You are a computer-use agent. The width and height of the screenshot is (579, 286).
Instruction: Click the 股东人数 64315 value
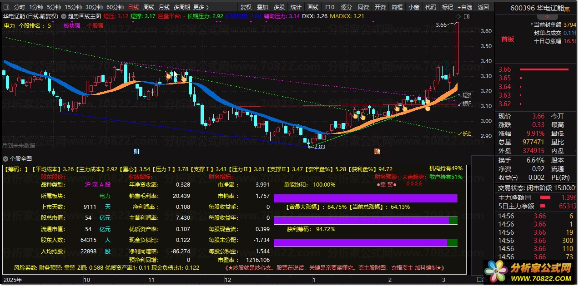(x=88, y=240)
